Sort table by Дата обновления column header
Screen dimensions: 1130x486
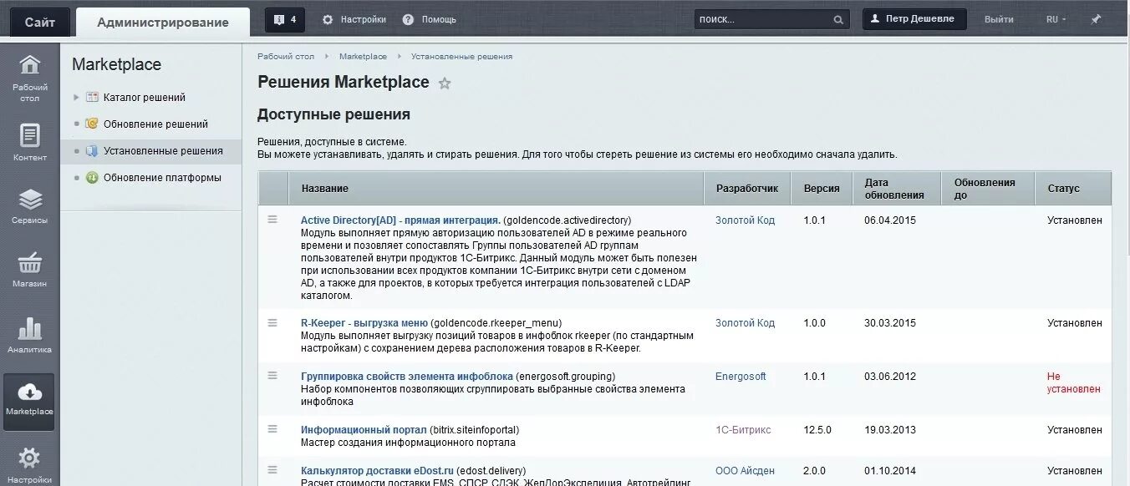(x=894, y=189)
